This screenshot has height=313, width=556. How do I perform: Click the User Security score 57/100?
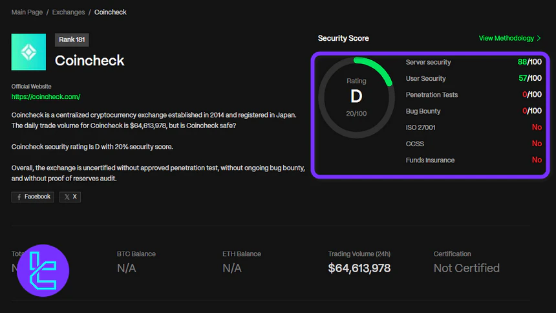coord(529,78)
